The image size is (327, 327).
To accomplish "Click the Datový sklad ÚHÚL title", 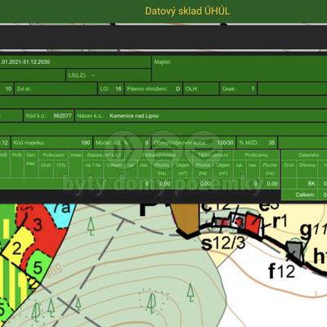I will click(187, 11).
